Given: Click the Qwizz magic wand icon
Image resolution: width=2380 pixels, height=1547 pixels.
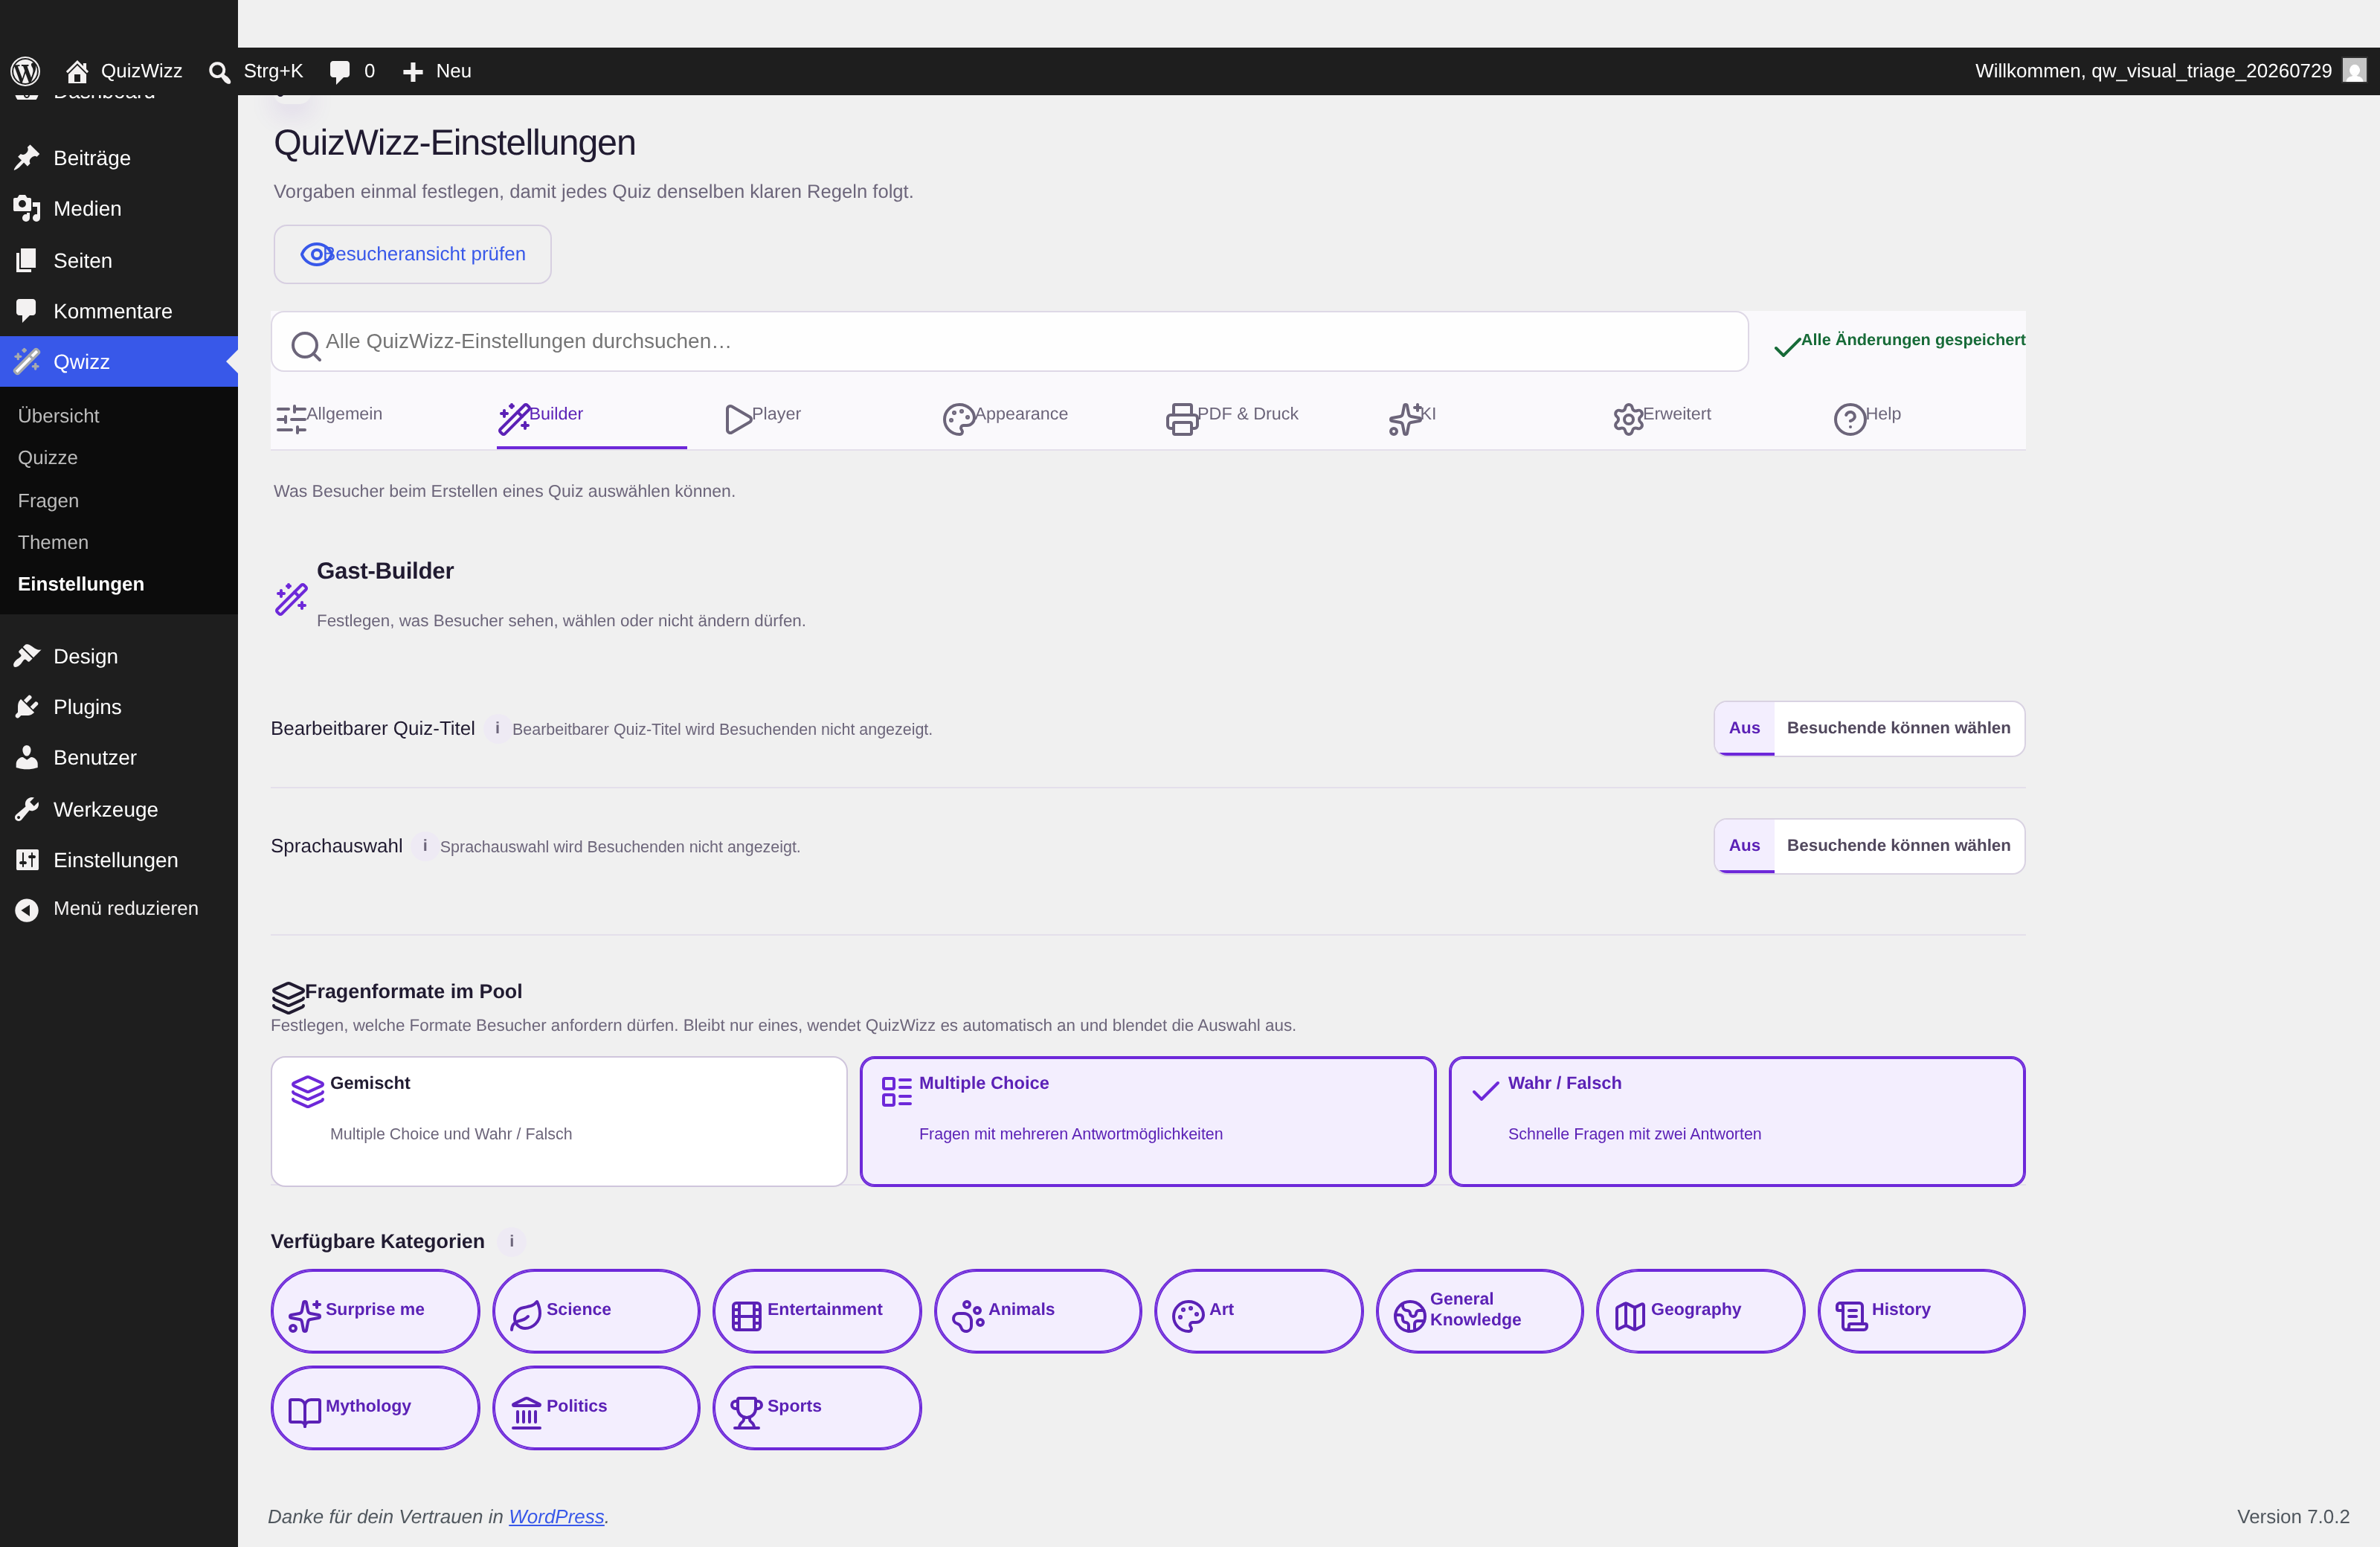Looking at the screenshot, I should coord(27,361).
